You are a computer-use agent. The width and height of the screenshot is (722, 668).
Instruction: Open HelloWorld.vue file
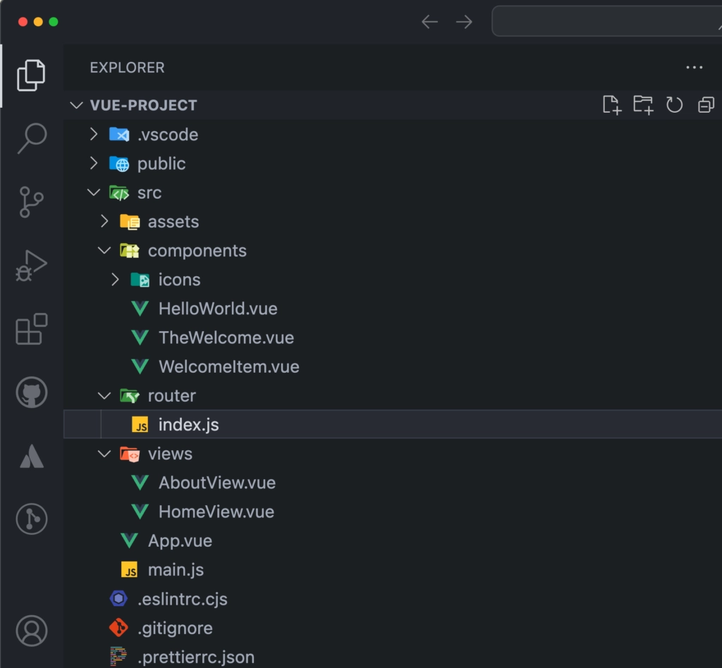click(x=216, y=308)
